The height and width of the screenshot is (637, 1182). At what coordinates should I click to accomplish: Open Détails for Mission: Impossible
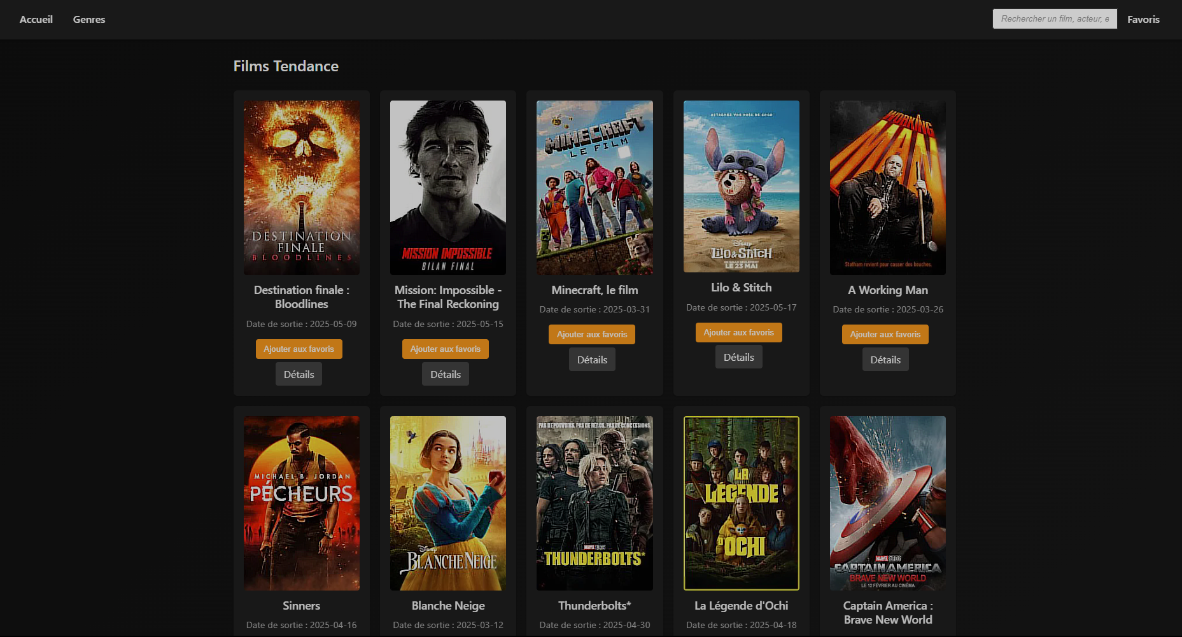(446, 374)
